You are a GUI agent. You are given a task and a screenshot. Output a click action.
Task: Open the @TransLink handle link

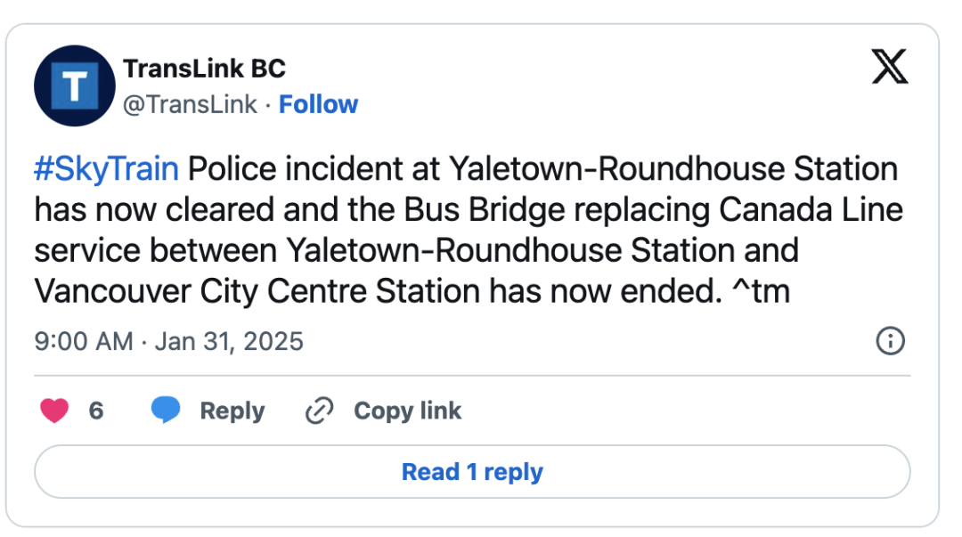coord(191,104)
